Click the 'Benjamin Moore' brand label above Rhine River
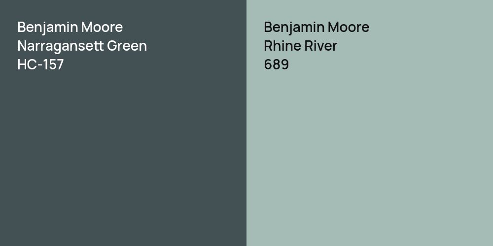493x246 pixels. [x=317, y=27]
